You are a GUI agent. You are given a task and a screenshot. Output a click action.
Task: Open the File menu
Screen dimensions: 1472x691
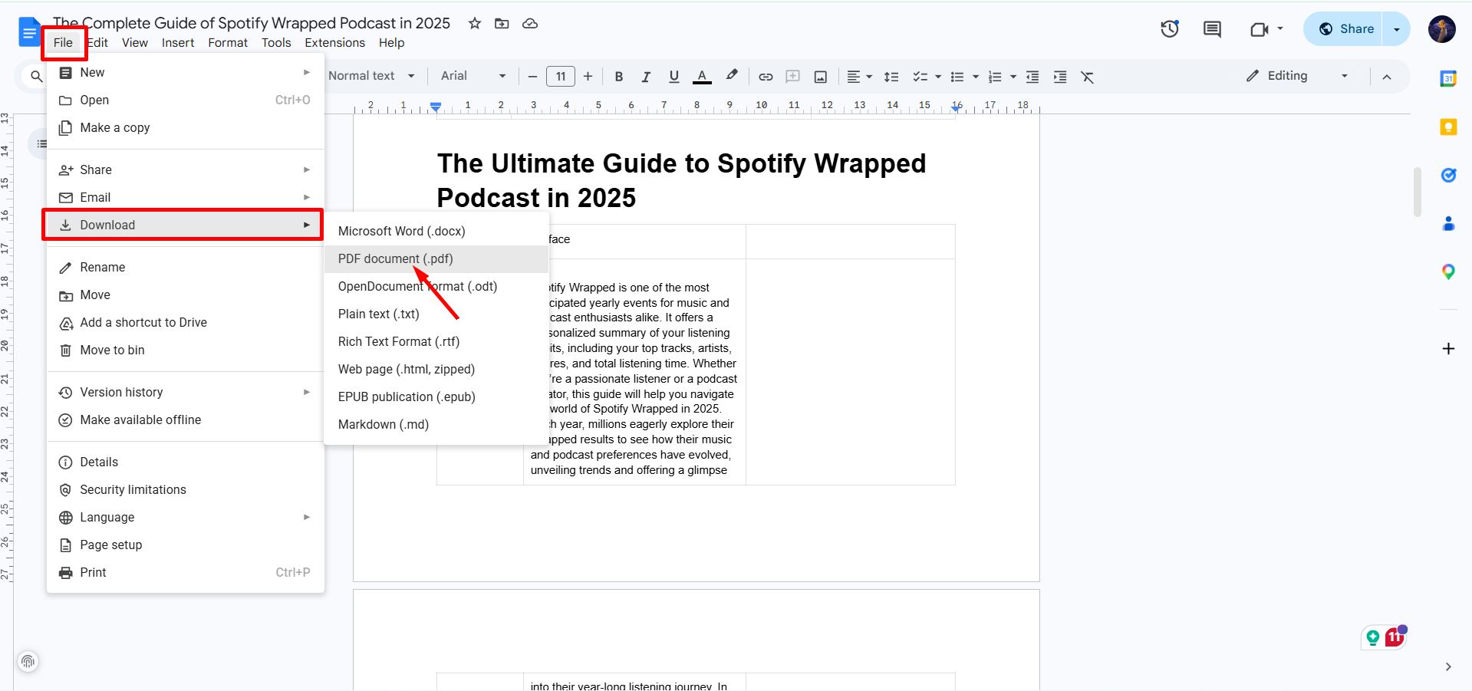(64, 43)
